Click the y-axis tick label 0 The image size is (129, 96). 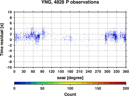[11, 40]
